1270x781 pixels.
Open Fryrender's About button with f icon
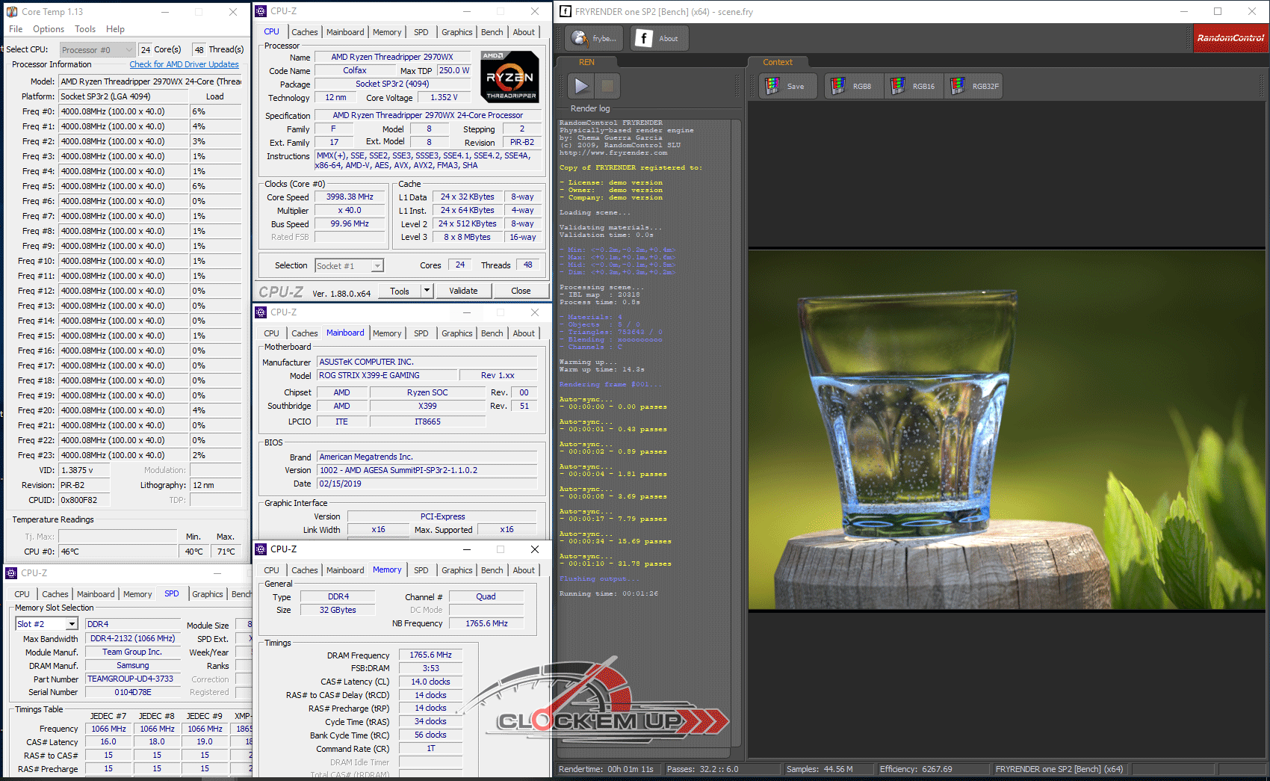pos(657,38)
